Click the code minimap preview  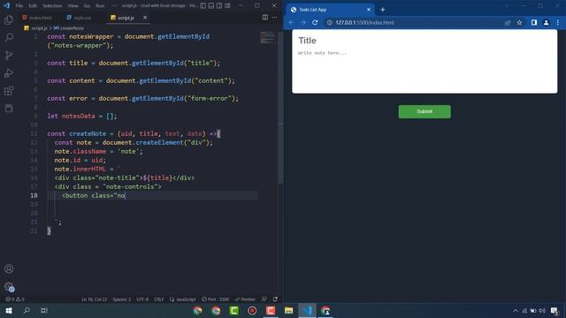[267, 37]
